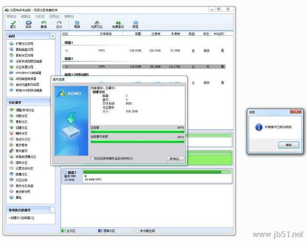Close the 信息 info dialog with X

[296, 111]
